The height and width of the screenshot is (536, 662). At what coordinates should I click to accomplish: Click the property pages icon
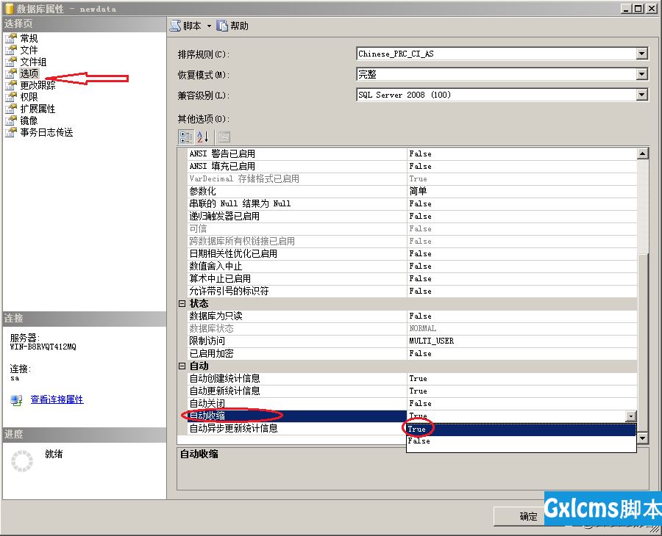(x=224, y=137)
